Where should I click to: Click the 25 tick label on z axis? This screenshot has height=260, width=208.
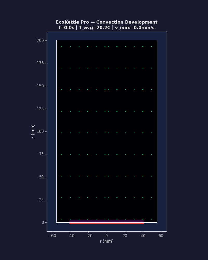(x=41, y=200)
